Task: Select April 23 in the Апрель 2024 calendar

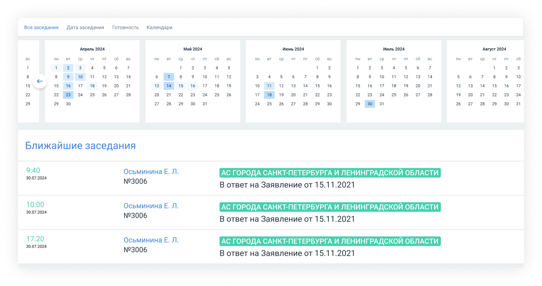Action: pos(68,95)
